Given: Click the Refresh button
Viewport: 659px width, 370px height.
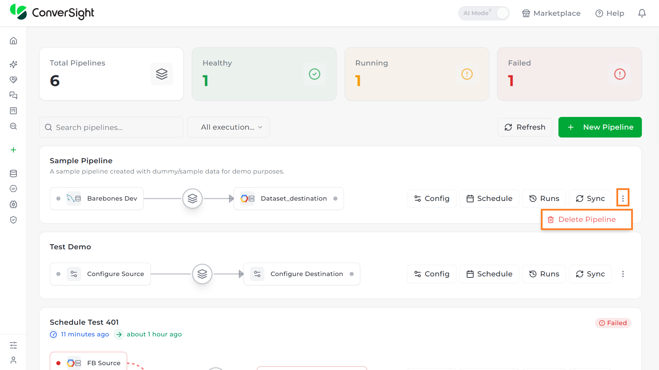Looking at the screenshot, I should click(x=525, y=127).
